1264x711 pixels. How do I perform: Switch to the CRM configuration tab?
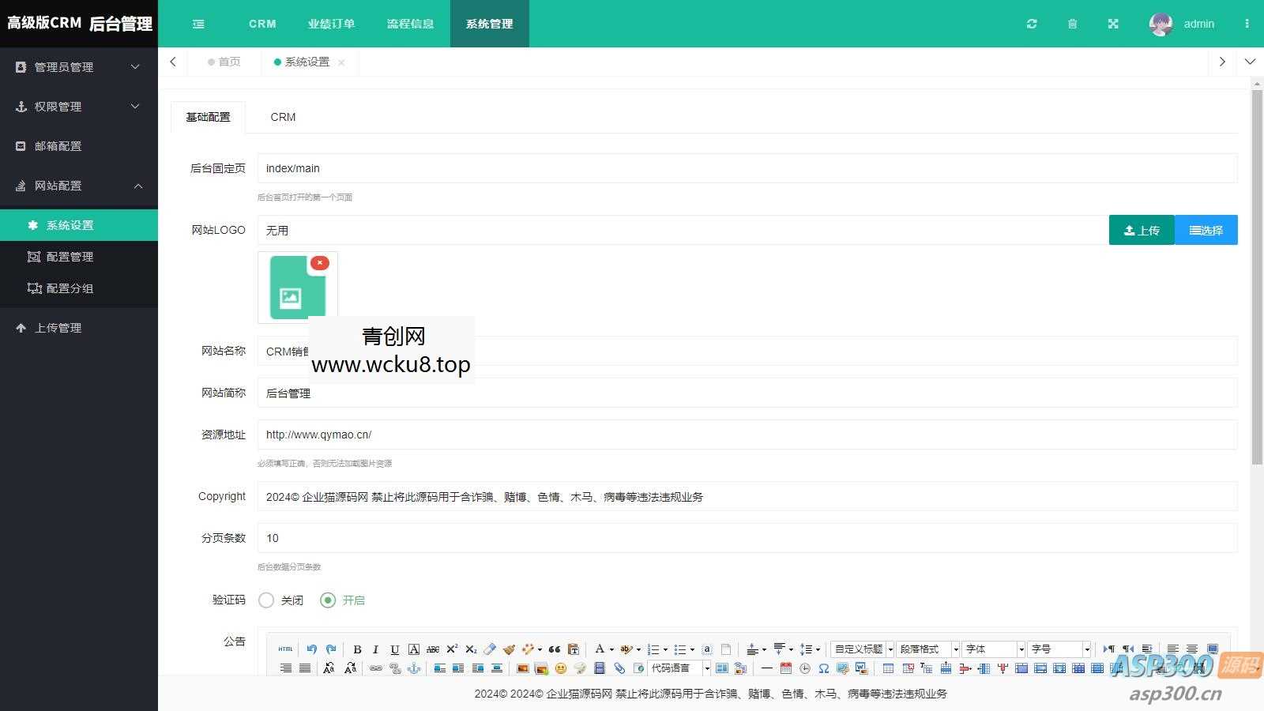[282, 117]
